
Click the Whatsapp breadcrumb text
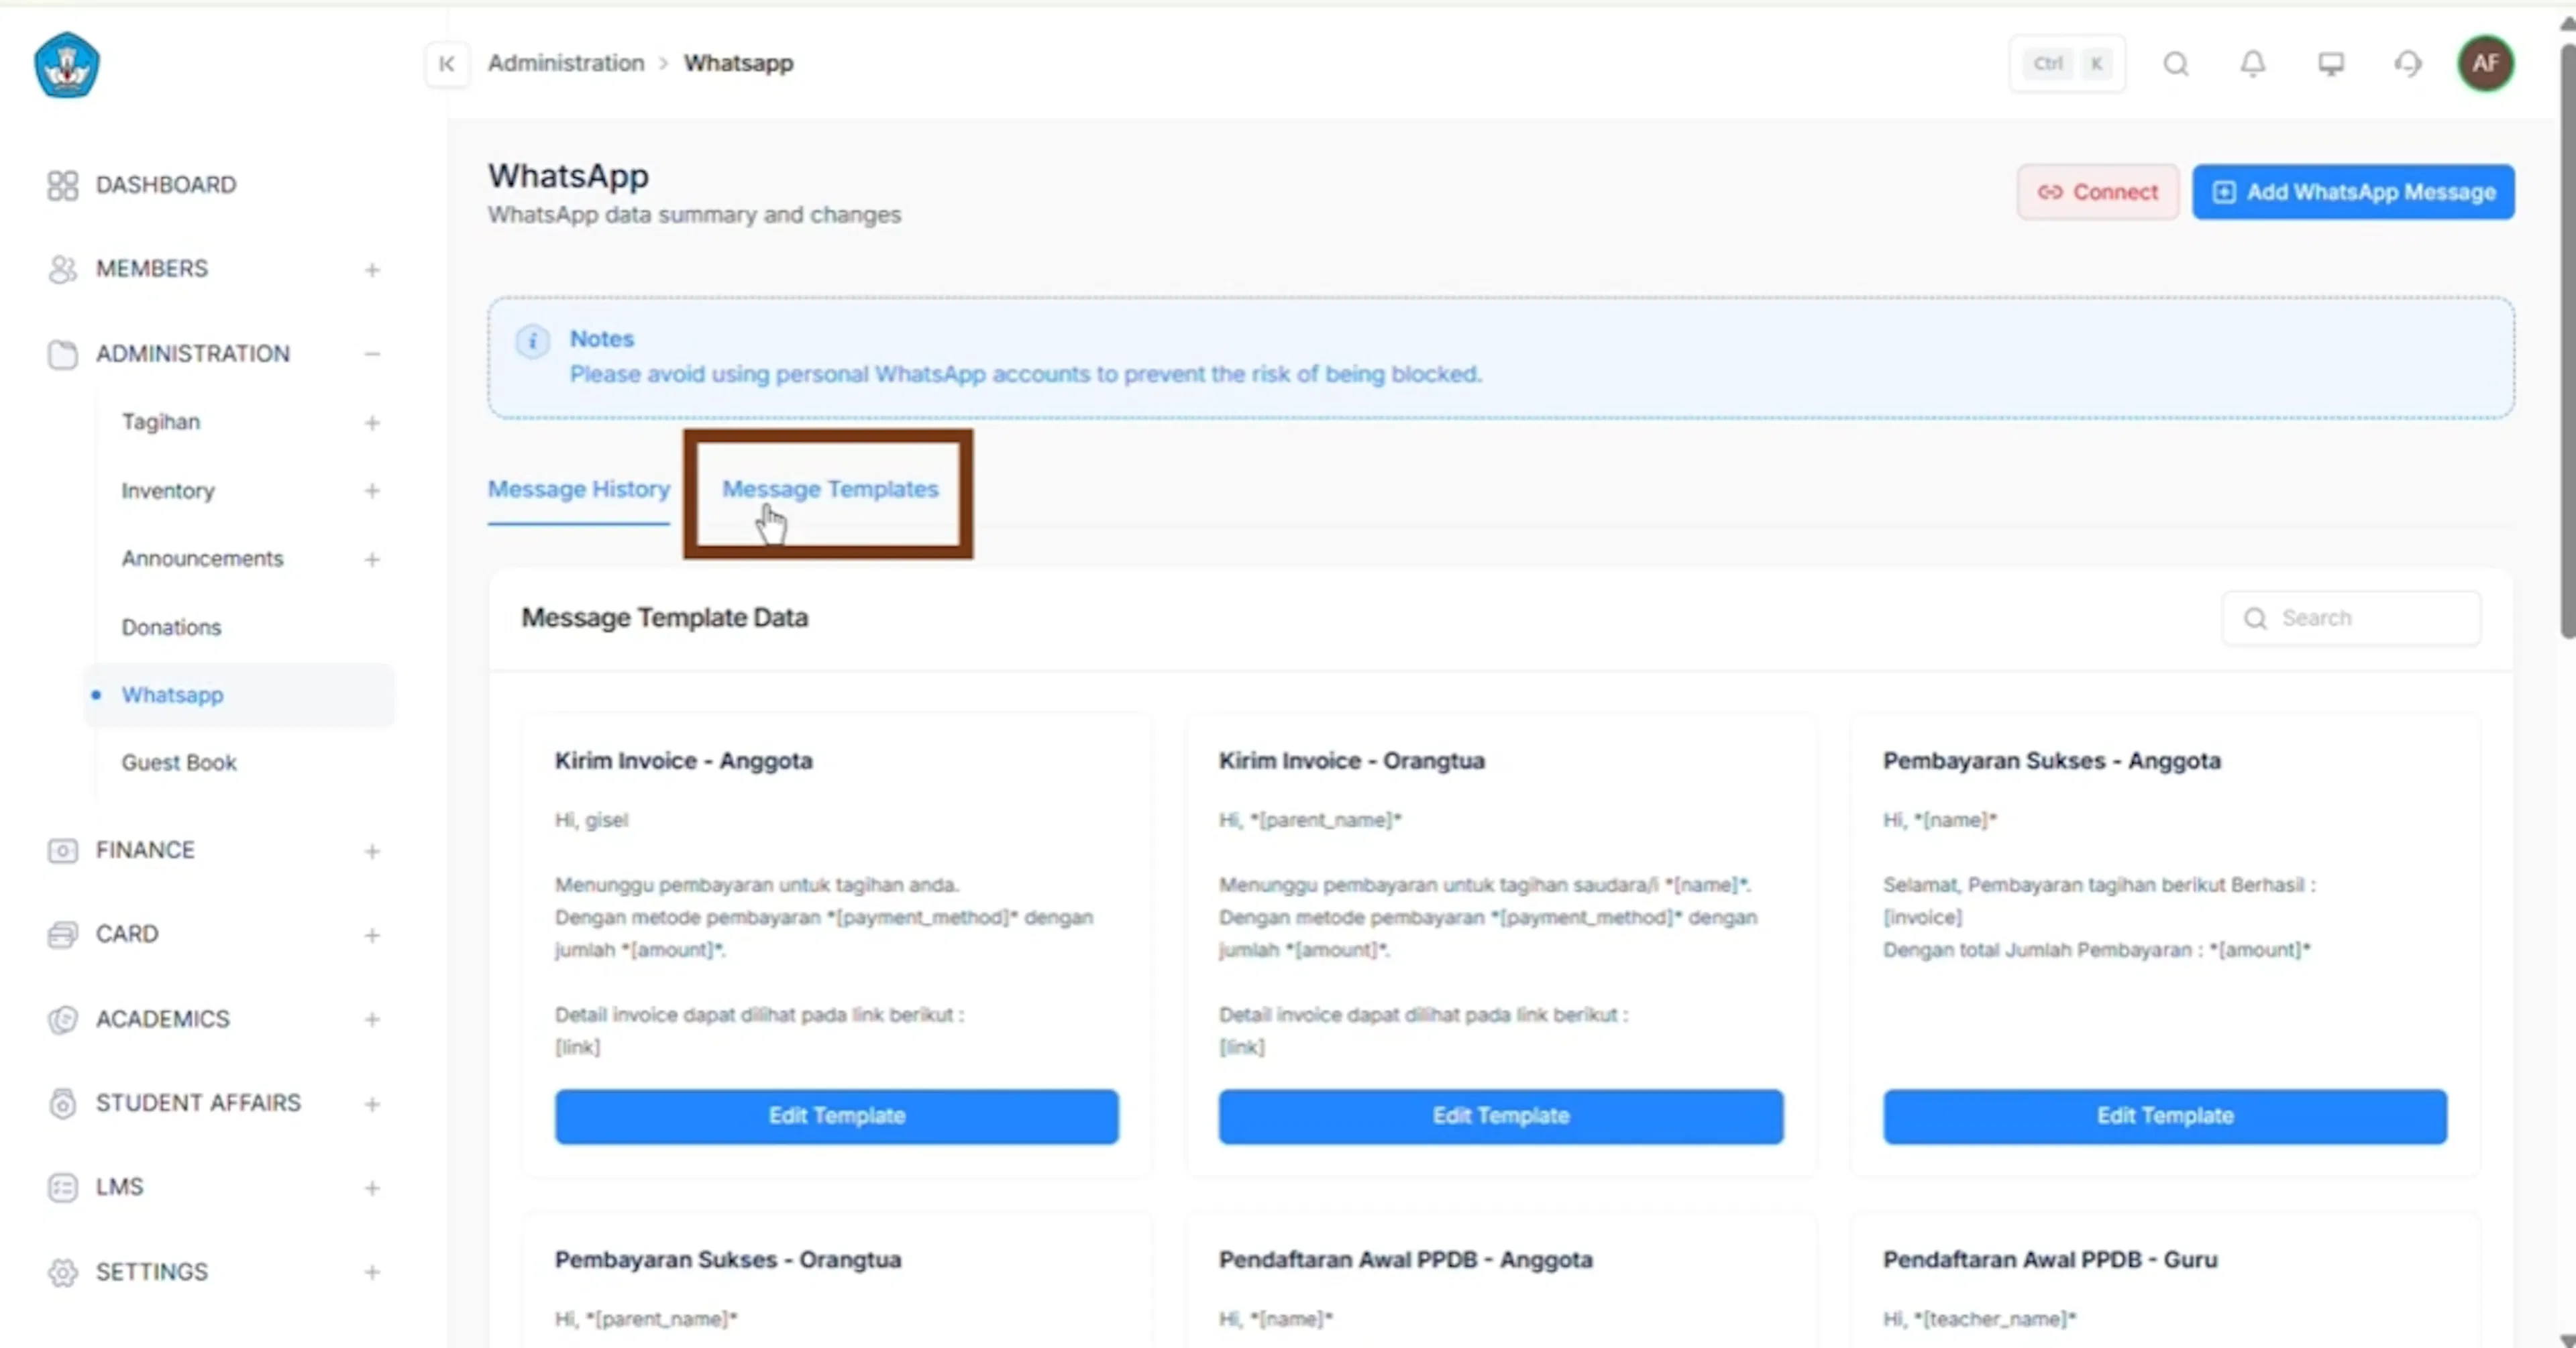point(738,63)
